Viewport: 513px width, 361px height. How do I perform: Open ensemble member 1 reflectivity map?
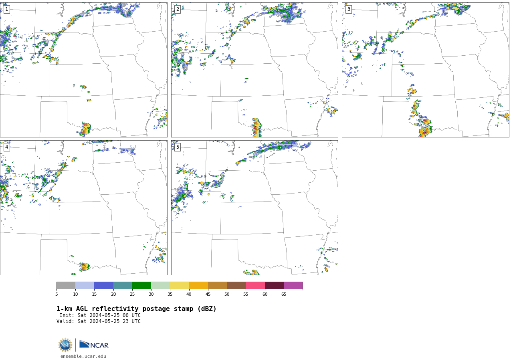[83, 70]
